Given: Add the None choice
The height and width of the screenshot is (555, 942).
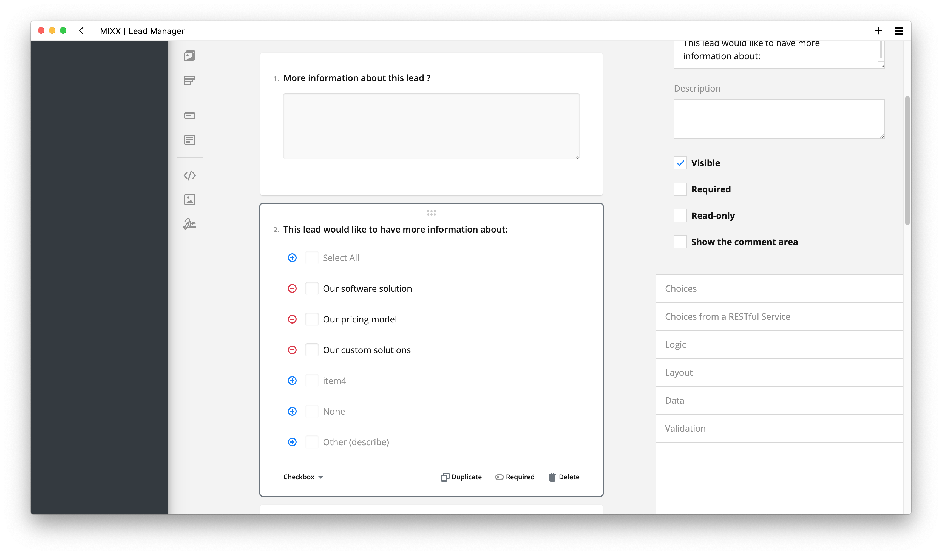Looking at the screenshot, I should (x=292, y=411).
